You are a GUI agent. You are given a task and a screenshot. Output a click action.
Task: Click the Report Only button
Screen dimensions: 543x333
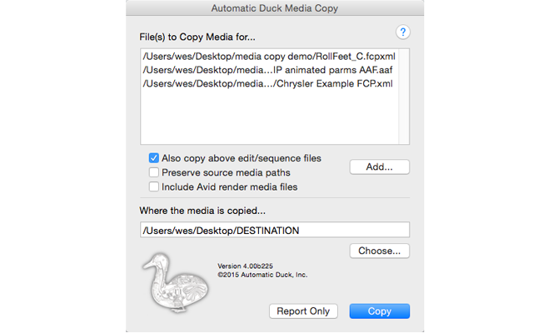coord(303,311)
